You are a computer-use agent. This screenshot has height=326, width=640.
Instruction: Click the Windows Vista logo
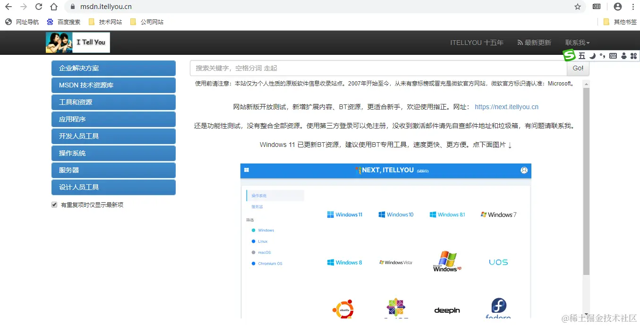pyautogui.click(x=396, y=262)
